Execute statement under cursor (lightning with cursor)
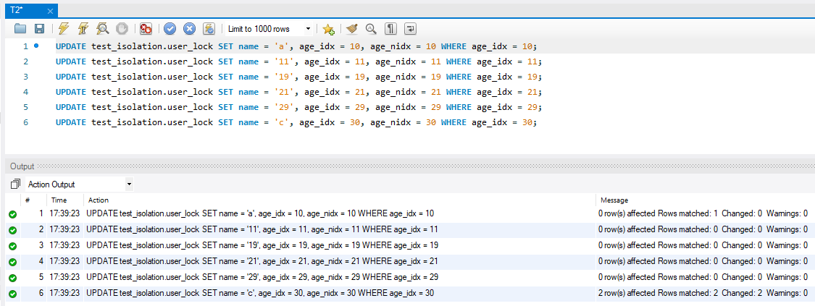 [83, 28]
